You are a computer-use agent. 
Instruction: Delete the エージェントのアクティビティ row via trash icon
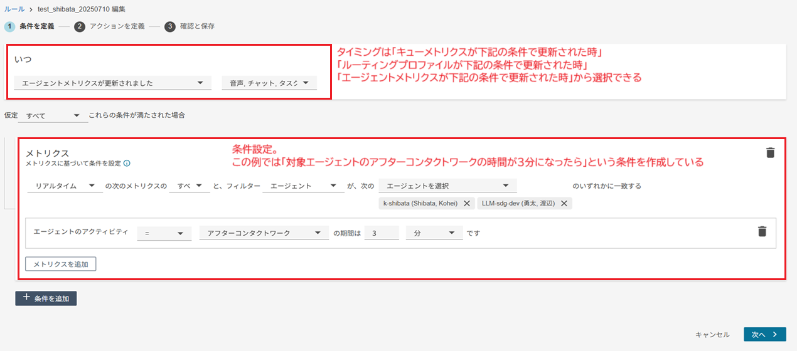click(762, 231)
